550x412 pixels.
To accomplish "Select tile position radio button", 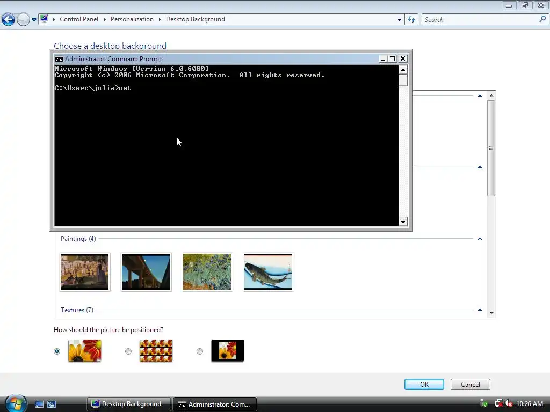I will click(x=128, y=351).
